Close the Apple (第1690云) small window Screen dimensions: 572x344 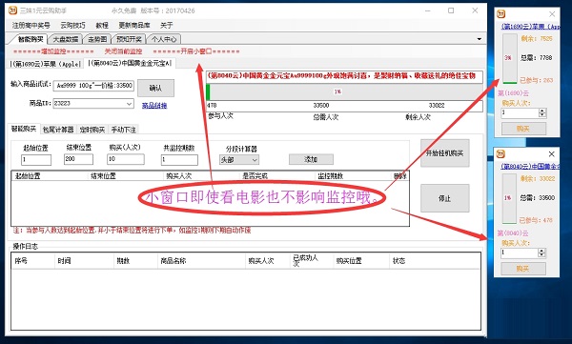click(x=552, y=14)
